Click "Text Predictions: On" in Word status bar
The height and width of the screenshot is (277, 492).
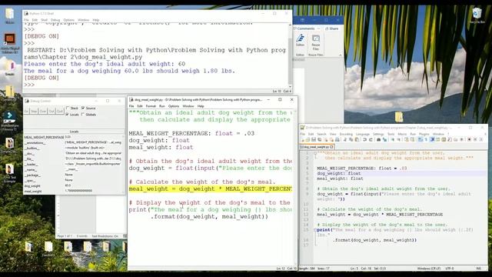point(105,236)
